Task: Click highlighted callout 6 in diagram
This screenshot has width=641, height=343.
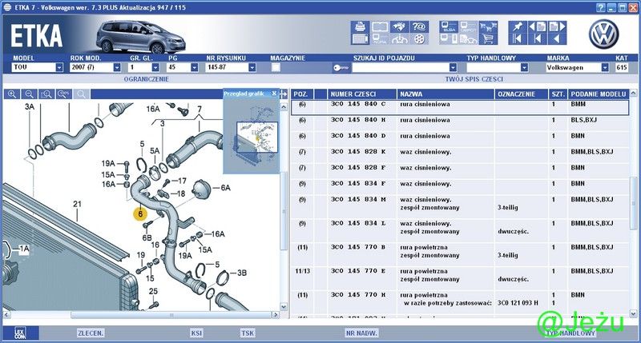Action: click(140, 213)
